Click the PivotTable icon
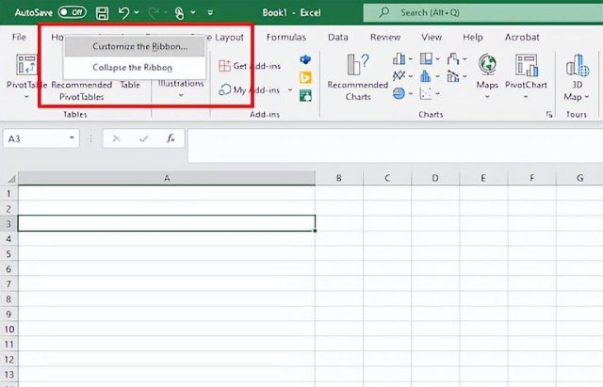The image size is (603, 387). [x=26, y=64]
